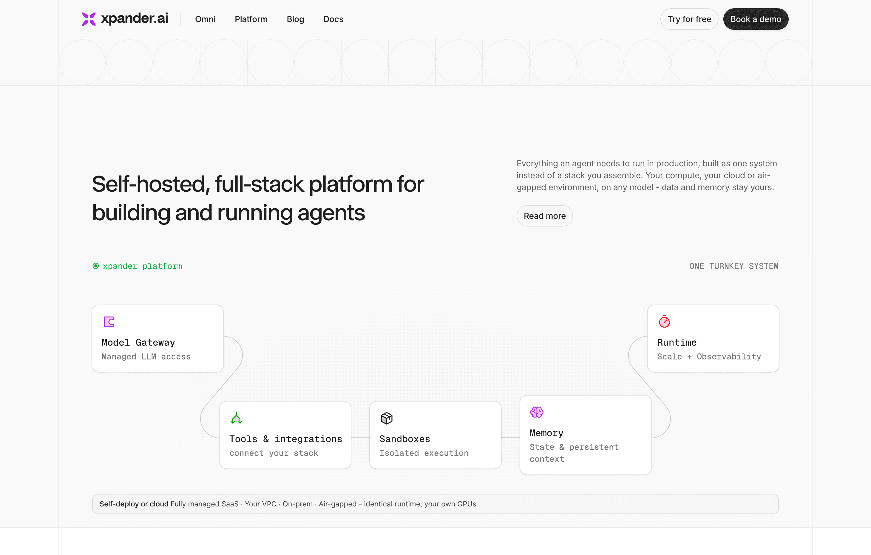Click the 'Everything an agent needs' paragraph
This screenshot has width=871, height=555.
point(647,175)
